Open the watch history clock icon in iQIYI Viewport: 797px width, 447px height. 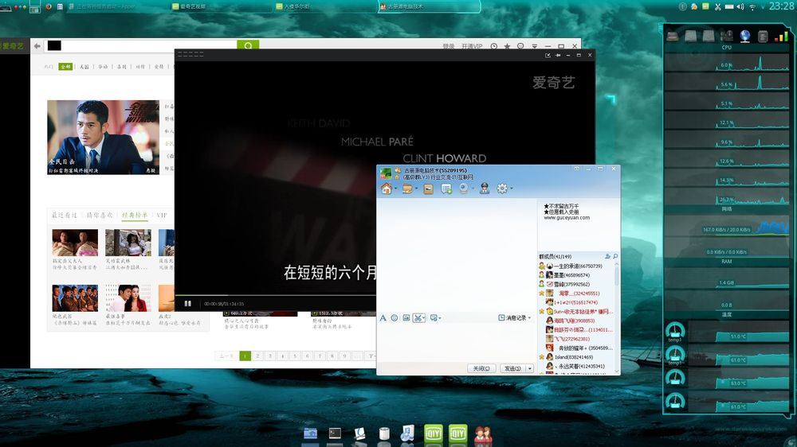[493, 46]
